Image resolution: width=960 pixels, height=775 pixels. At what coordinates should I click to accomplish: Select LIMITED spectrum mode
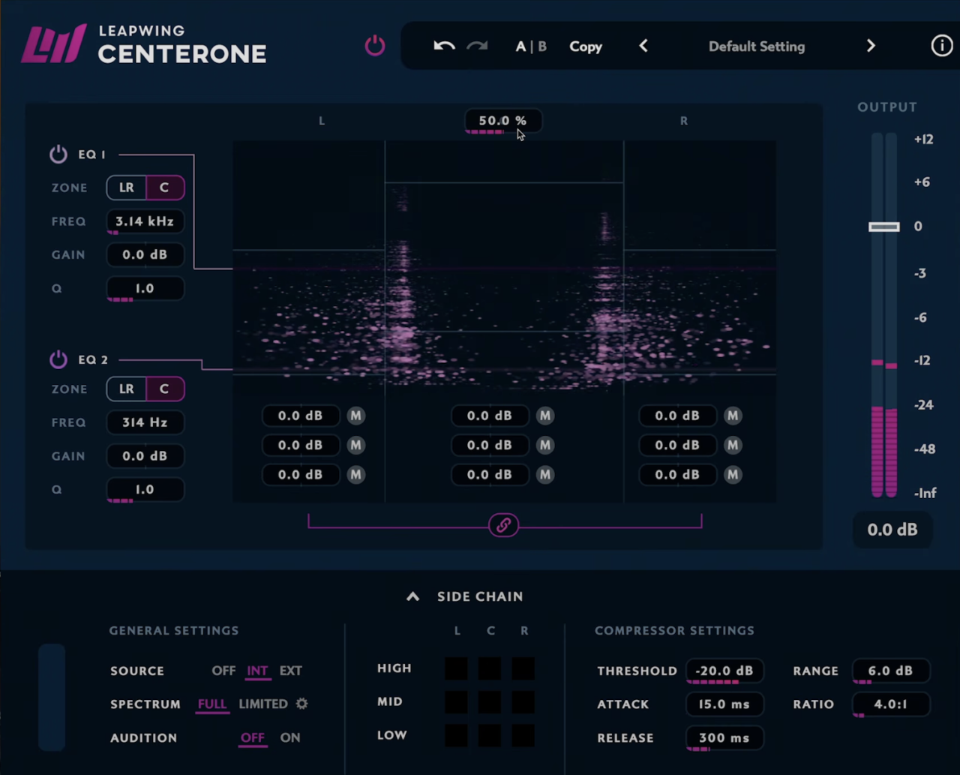tap(263, 704)
